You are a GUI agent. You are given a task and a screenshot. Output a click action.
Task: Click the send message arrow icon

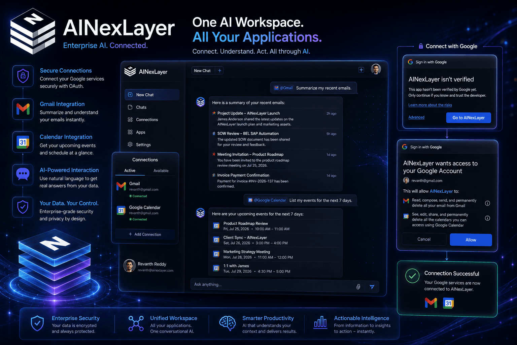pos(372,287)
